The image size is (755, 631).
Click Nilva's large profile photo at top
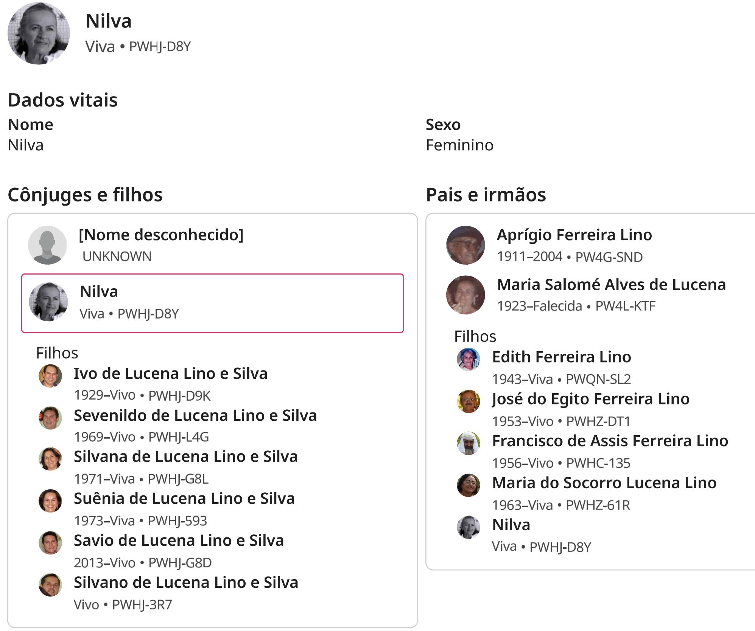[39, 33]
